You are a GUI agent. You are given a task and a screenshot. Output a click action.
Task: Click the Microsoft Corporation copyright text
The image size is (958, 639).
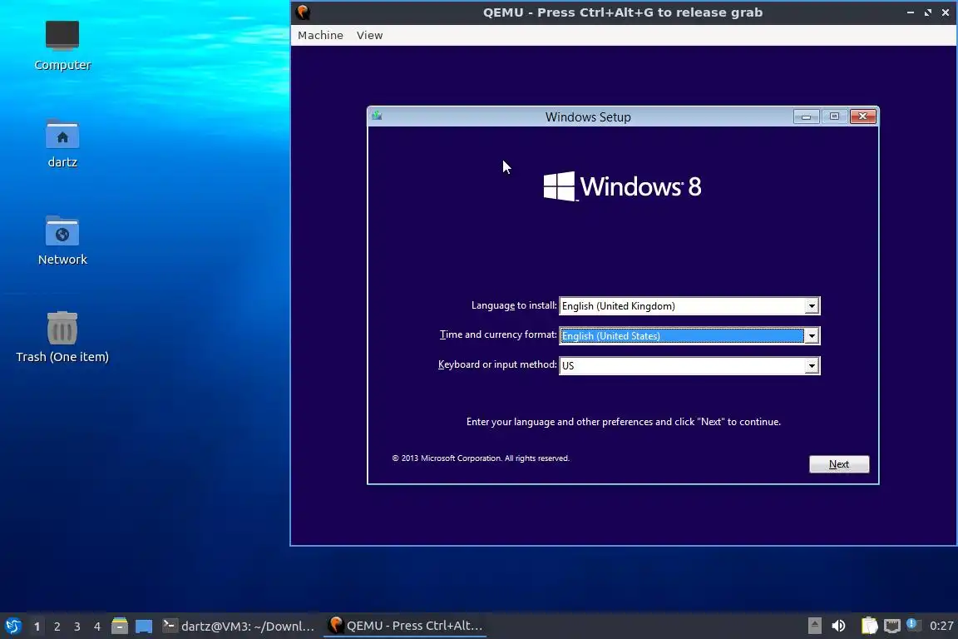pyautogui.click(x=481, y=458)
